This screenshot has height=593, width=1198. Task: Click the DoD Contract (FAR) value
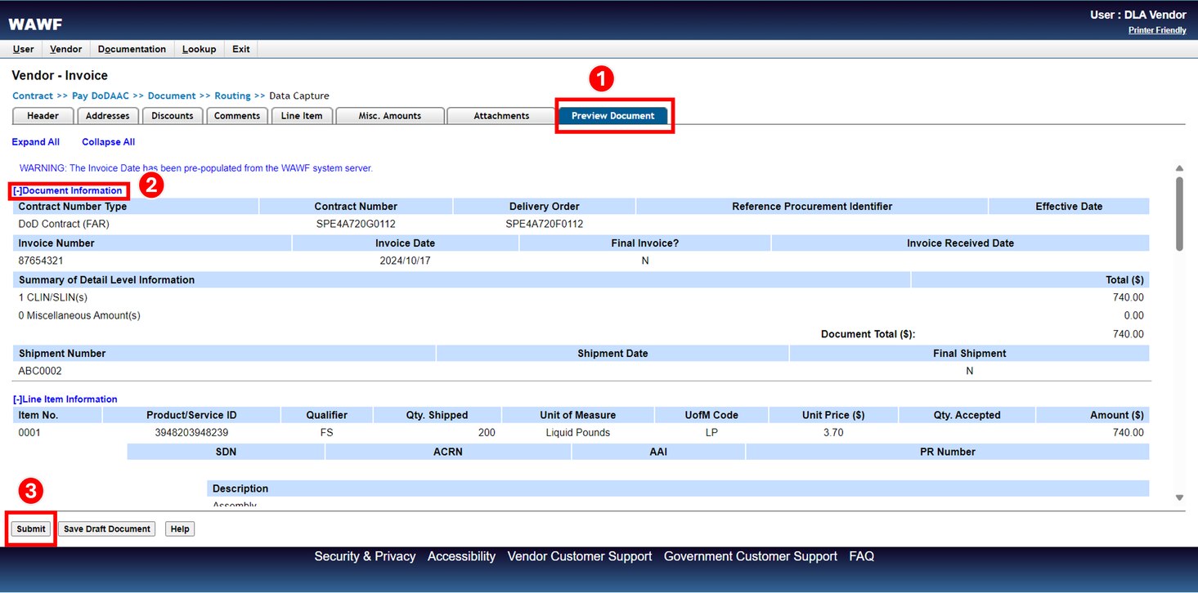[x=64, y=224]
